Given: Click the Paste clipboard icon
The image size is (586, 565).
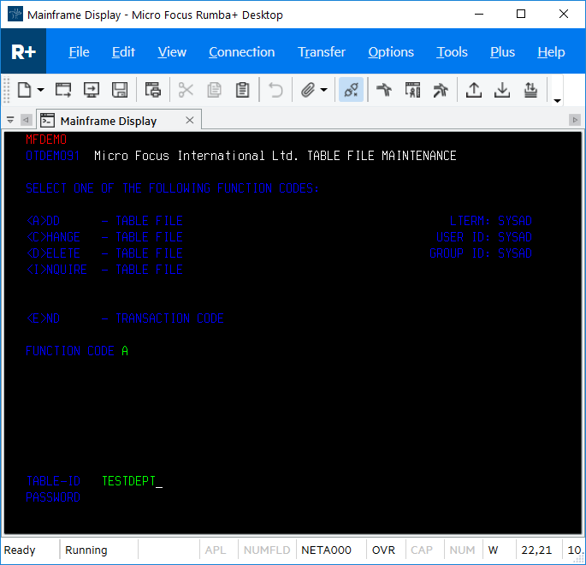Looking at the screenshot, I should [242, 90].
